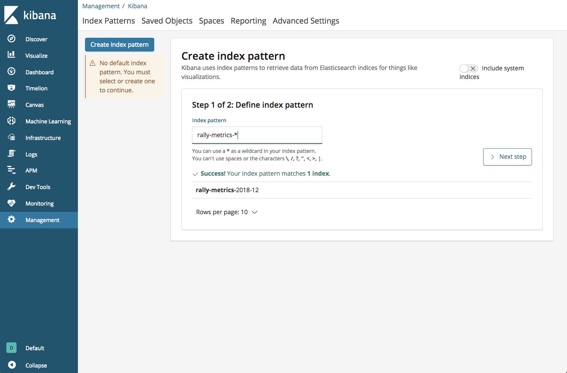Screen dimensions: 567x373
Task: Open Canvas icon in sidebar
Action: [x=11, y=104]
